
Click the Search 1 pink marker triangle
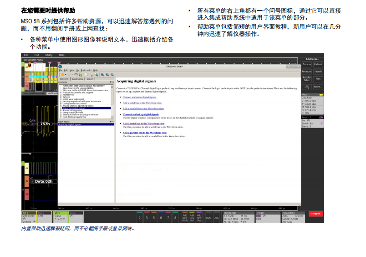click(321, 123)
